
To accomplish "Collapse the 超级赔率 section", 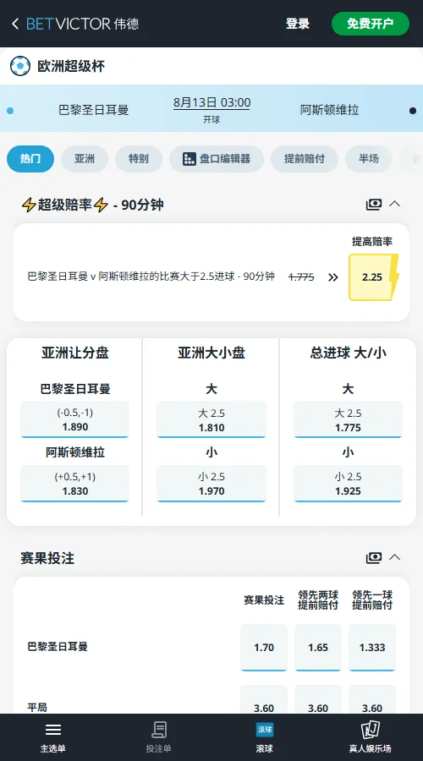I will tap(395, 205).
